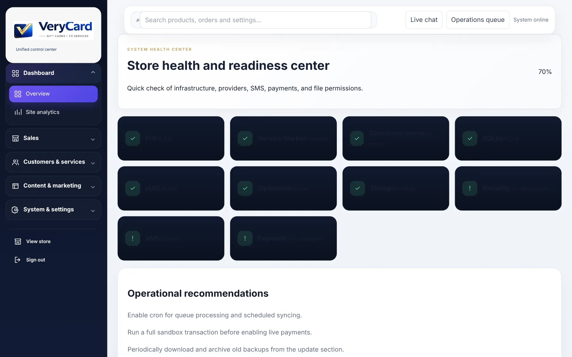Image resolution: width=572 pixels, height=357 pixels.
Task: Expand System & settings chevron
Action: pos(93,211)
